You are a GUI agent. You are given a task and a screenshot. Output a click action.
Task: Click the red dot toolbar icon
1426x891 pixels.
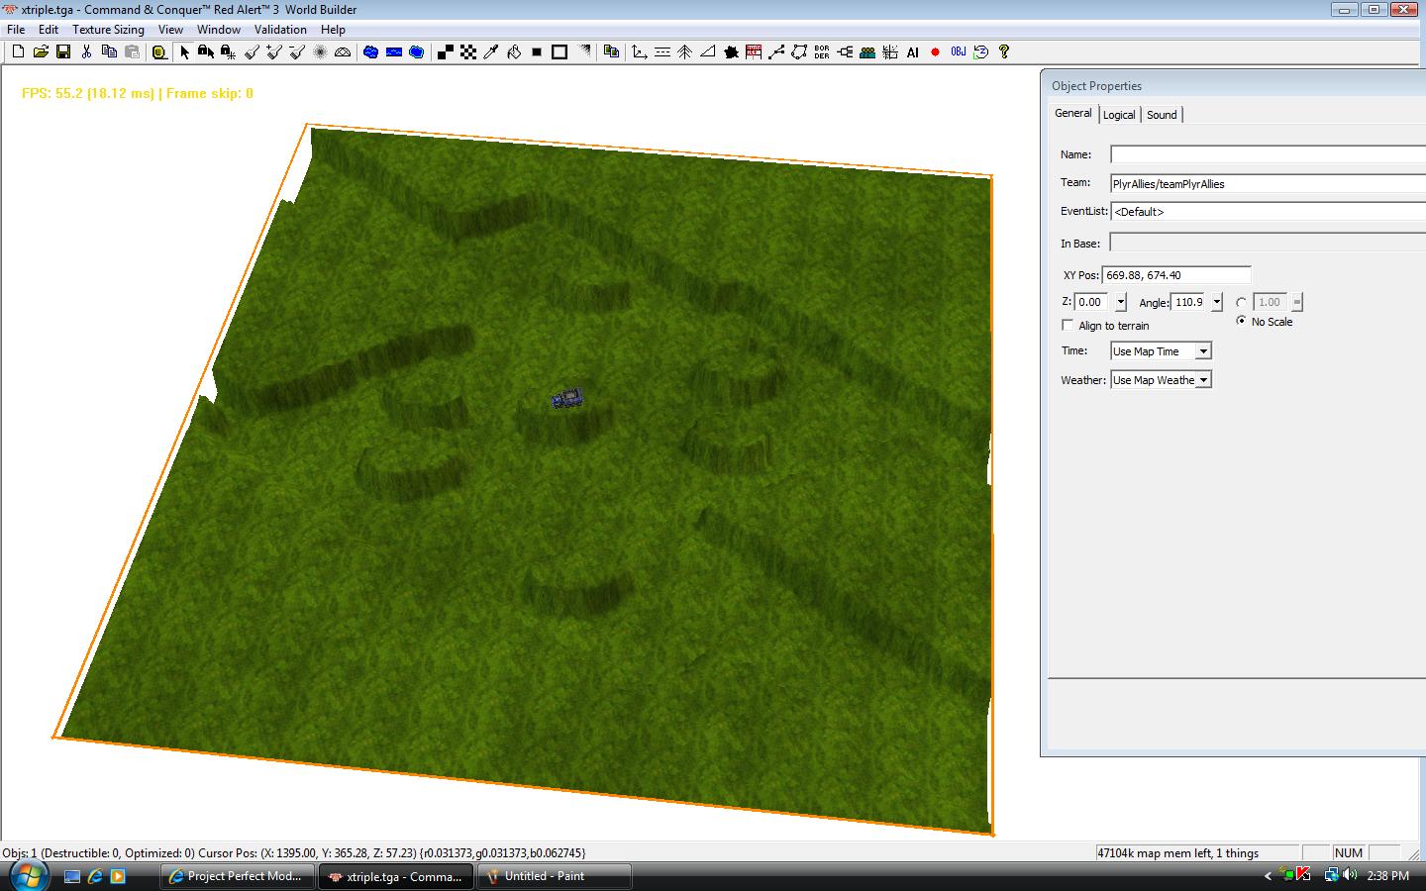[x=935, y=51]
